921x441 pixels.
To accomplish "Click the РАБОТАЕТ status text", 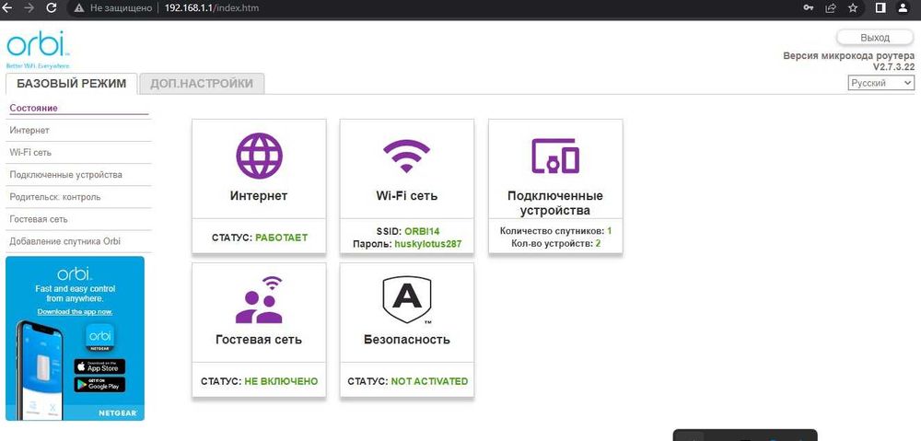I will (x=281, y=238).
